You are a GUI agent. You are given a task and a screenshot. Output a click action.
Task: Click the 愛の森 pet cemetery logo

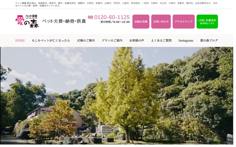27,21
